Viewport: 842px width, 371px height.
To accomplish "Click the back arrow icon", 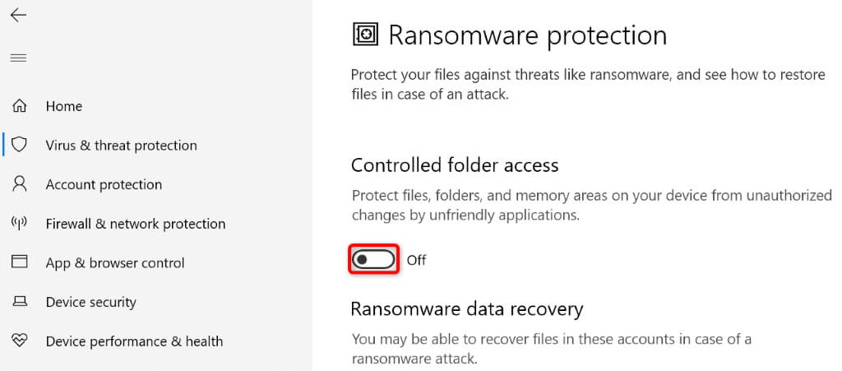I will tap(18, 16).
